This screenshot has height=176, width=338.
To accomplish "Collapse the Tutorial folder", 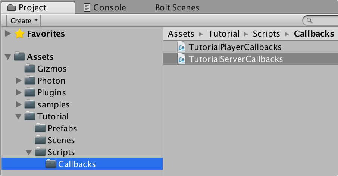I will (18, 117).
